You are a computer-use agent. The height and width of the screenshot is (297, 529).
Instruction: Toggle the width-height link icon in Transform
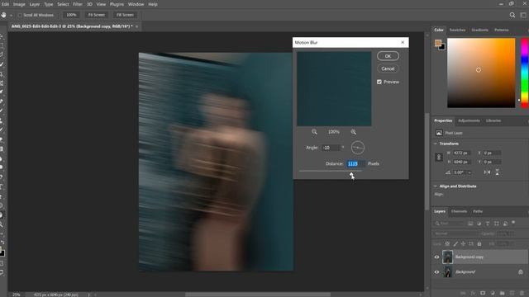pyautogui.click(x=439, y=158)
